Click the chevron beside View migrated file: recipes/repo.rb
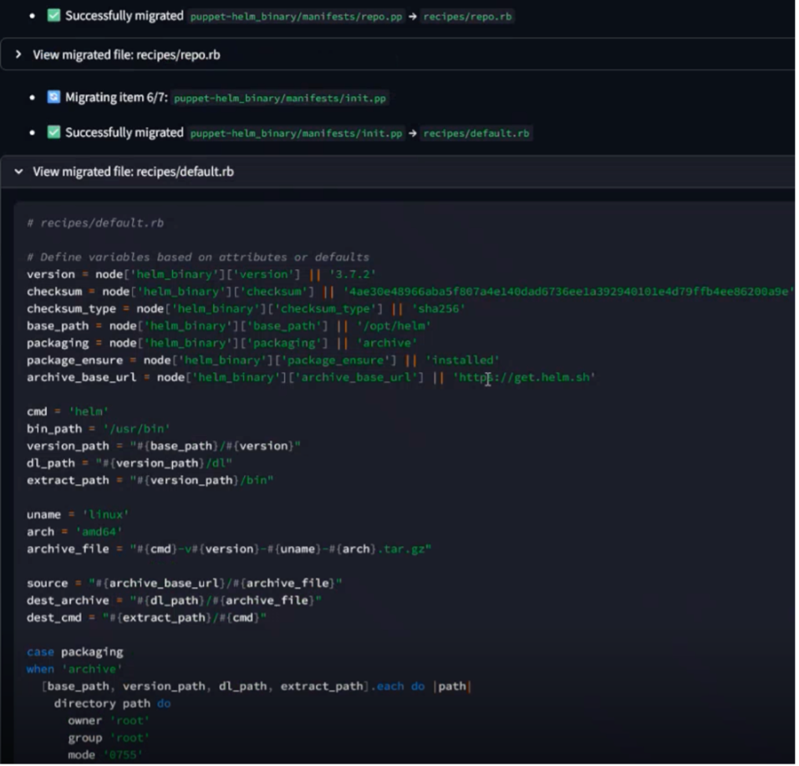Viewport: 799px width, 766px height. (x=18, y=55)
